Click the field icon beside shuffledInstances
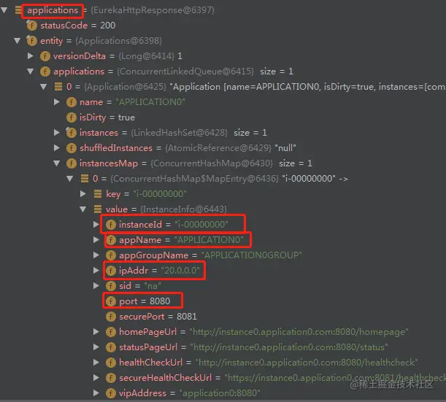 click(71, 148)
